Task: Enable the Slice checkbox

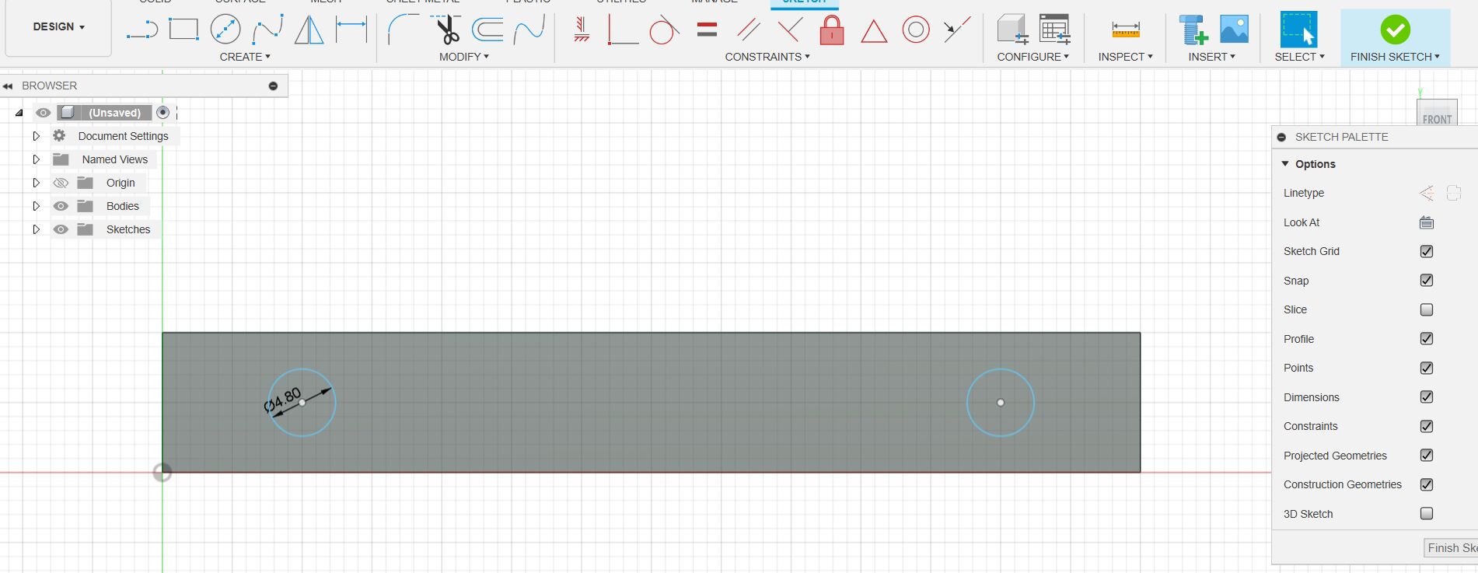Action: [x=1427, y=309]
